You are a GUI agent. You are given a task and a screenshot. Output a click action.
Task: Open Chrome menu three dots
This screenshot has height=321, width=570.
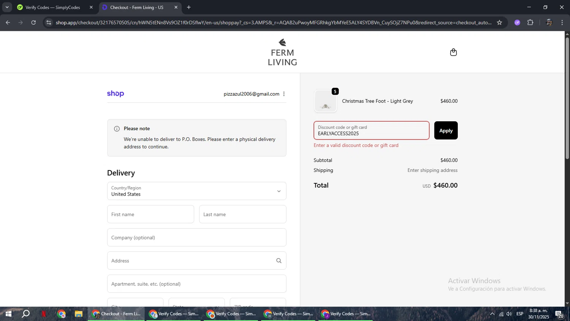click(x=562, y=22)
